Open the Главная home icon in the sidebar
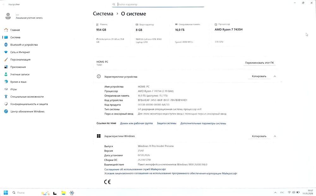Screen dimensions: 316x196 coord(6,30)
